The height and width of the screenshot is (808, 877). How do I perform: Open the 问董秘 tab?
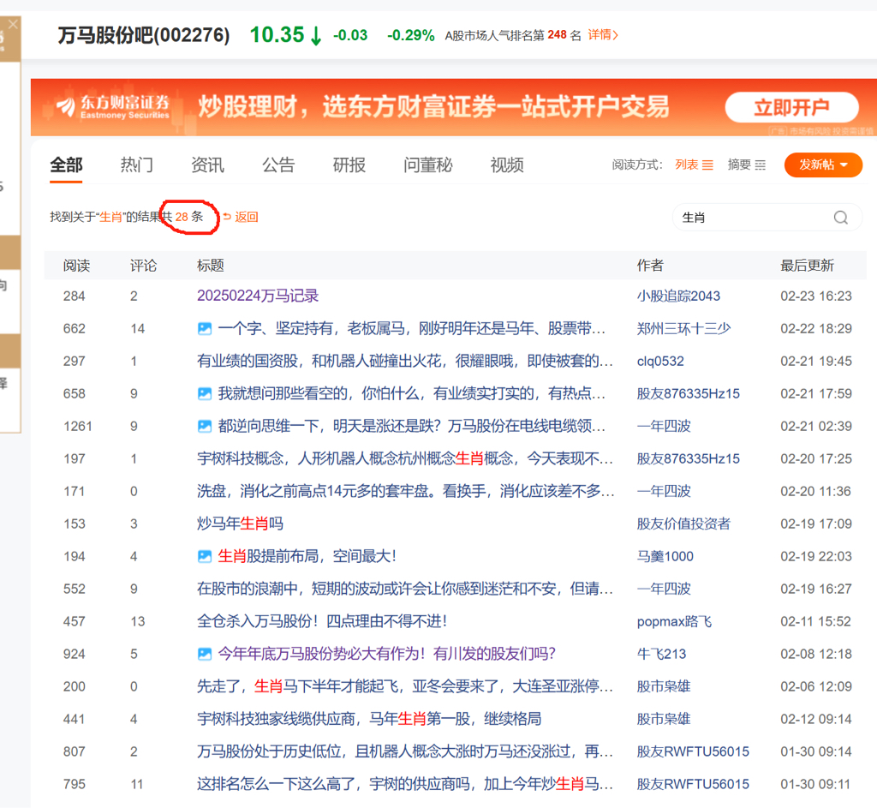click(427, 165)
